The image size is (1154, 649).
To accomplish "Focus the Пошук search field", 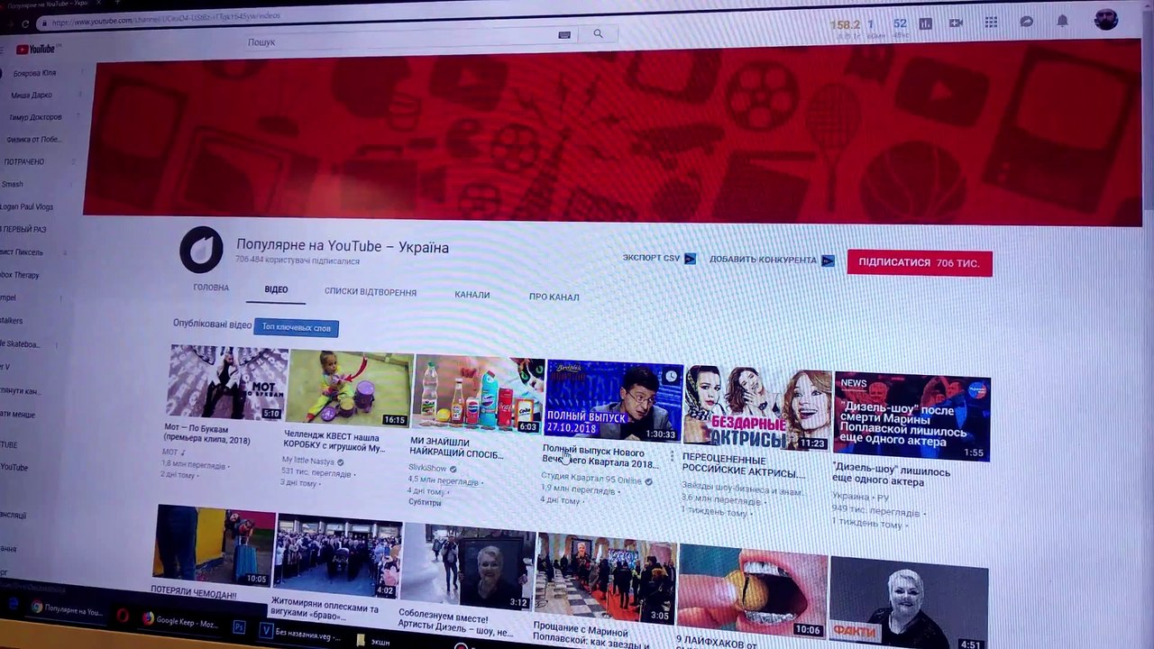I will tap(401, 41).
